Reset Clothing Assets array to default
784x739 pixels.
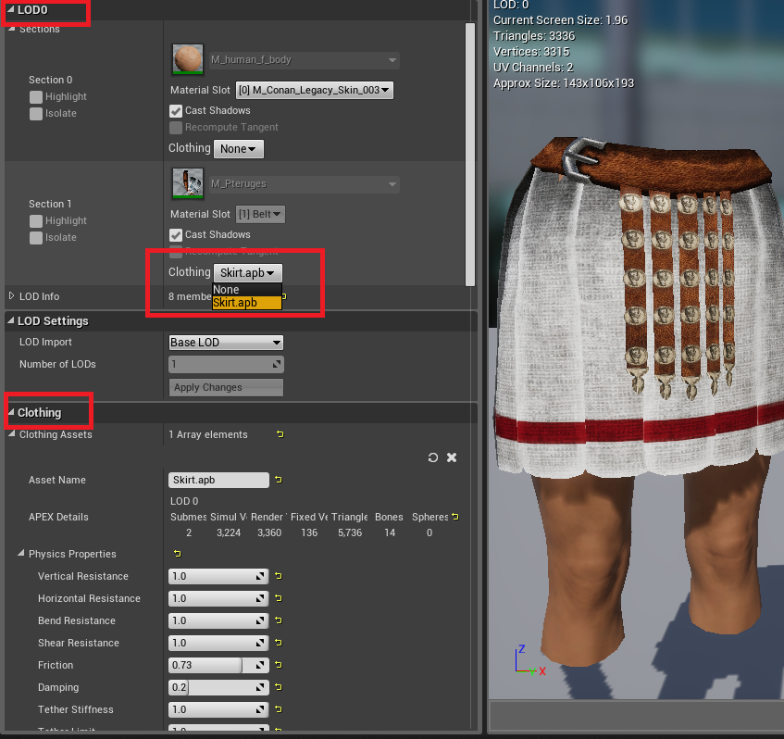pos(280,434)
